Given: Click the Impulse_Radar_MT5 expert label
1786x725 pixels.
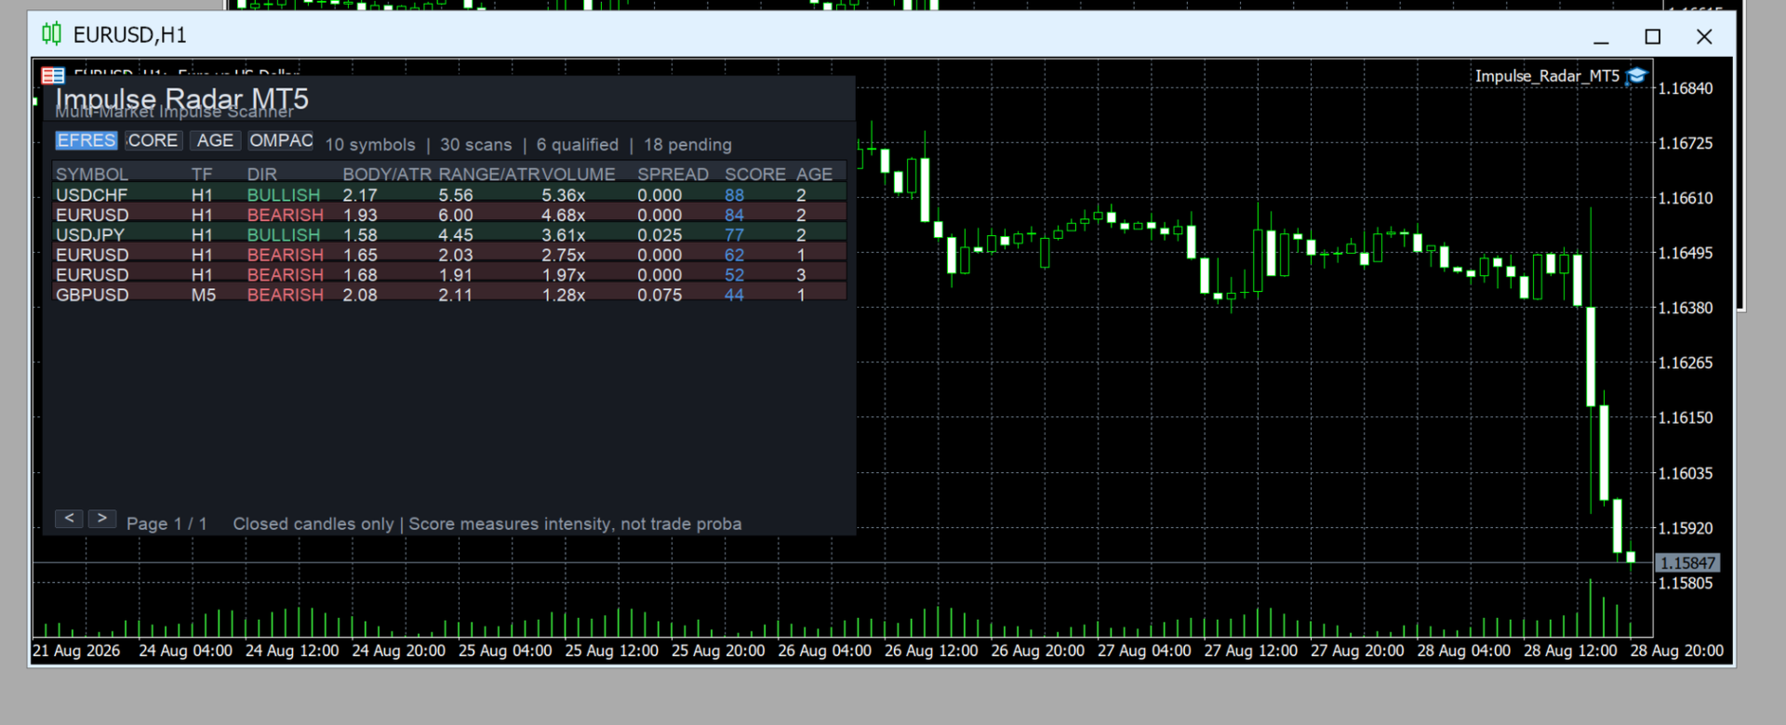Looking at the screenshot, I should [x=1547, y=76].
